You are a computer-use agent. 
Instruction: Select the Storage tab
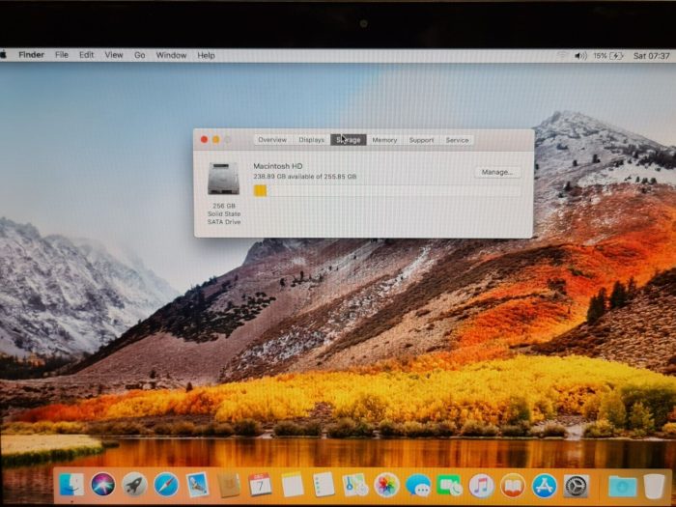pos(349,140)
